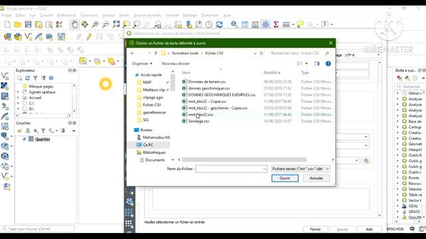Click the New Project icon in QGIS toolbar
The height and width of the screenshot is (239, 426).
(7, 25)
